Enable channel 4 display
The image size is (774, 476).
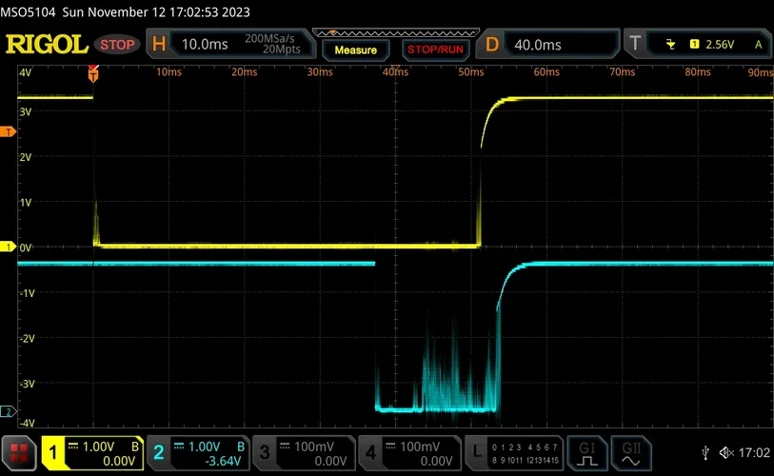pos(409,452)
